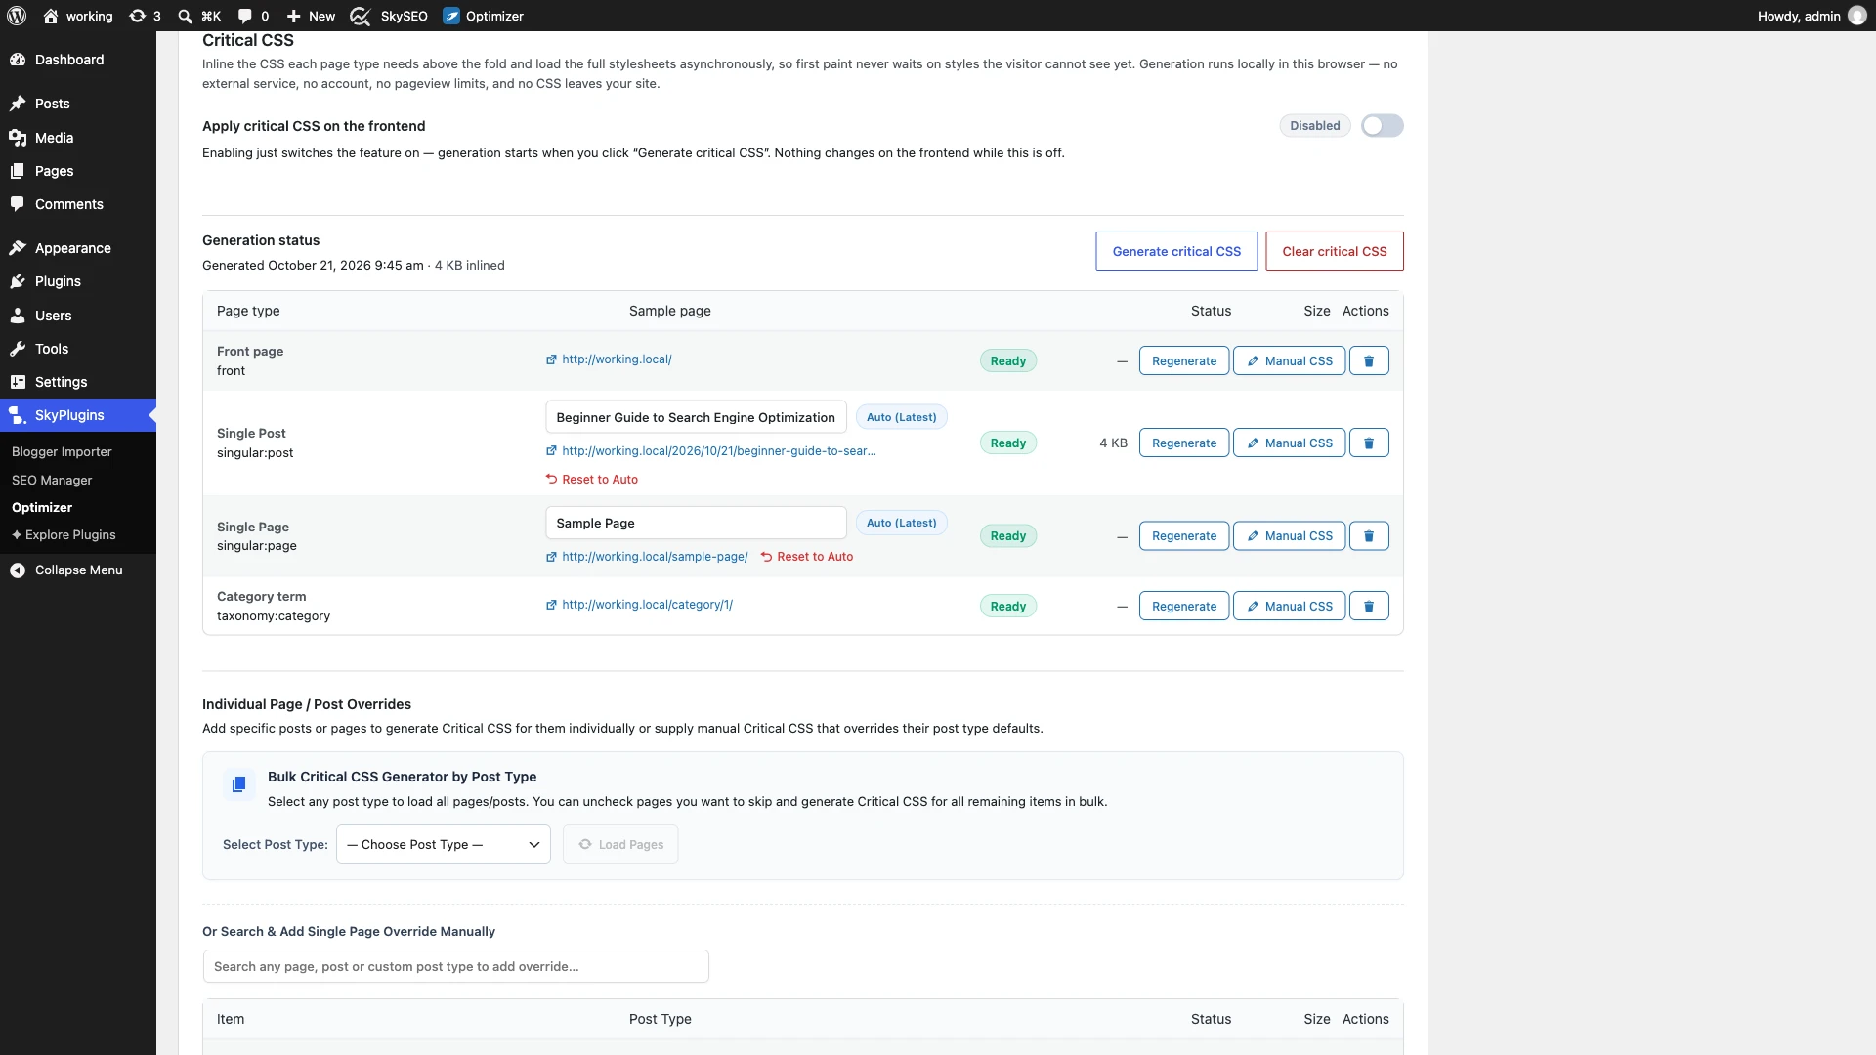Open the updates icon showing 3
Screen dimensions: 1876x1055
(145, 16)
